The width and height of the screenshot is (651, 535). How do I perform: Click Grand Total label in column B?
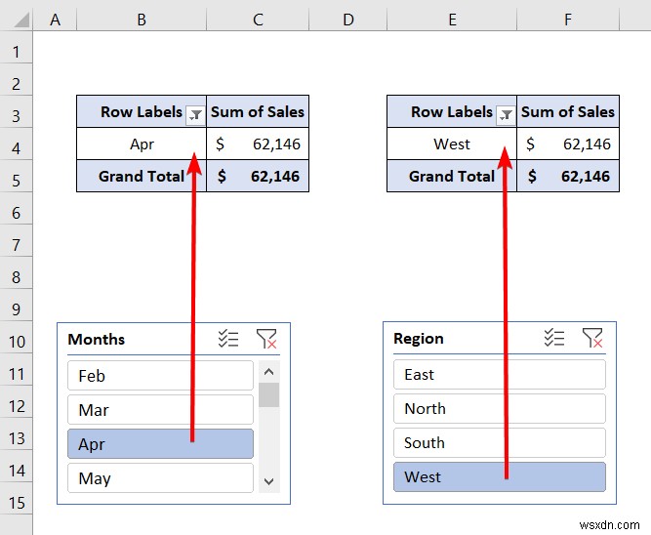click(x=142, y=176)
